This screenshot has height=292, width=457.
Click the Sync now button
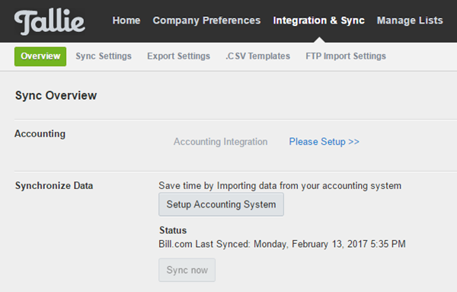pos(187,270)
